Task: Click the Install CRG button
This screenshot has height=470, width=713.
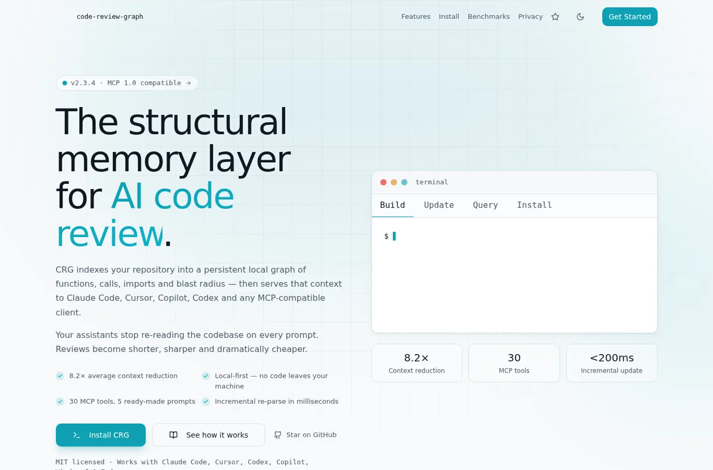Action: pos(101,435)
